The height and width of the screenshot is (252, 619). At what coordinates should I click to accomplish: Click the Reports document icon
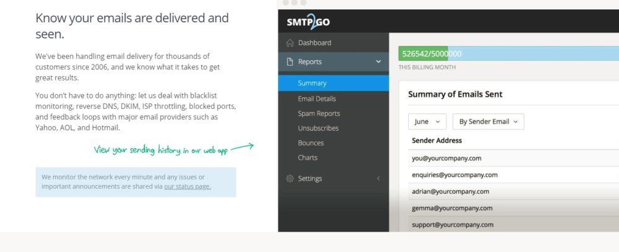point(290,62)
